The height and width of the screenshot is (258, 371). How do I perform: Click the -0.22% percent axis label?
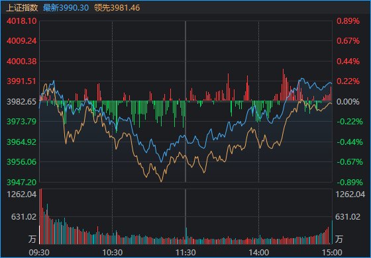click(x=350, y=122)
